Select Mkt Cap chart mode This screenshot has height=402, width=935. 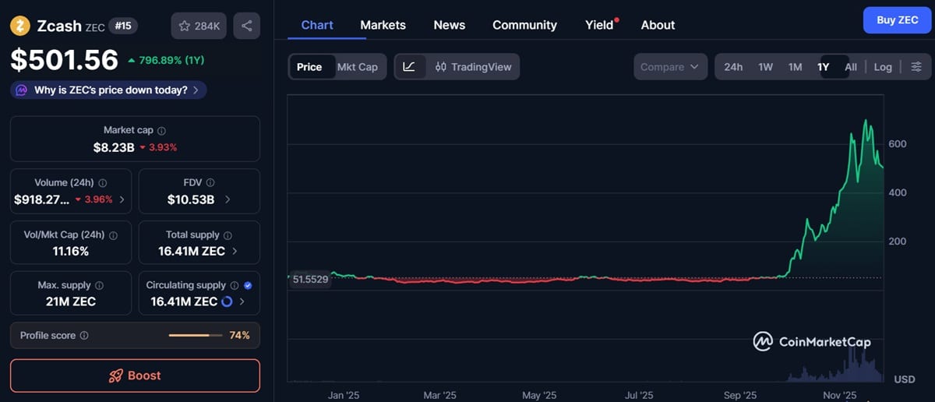click(x=358, y=67)
